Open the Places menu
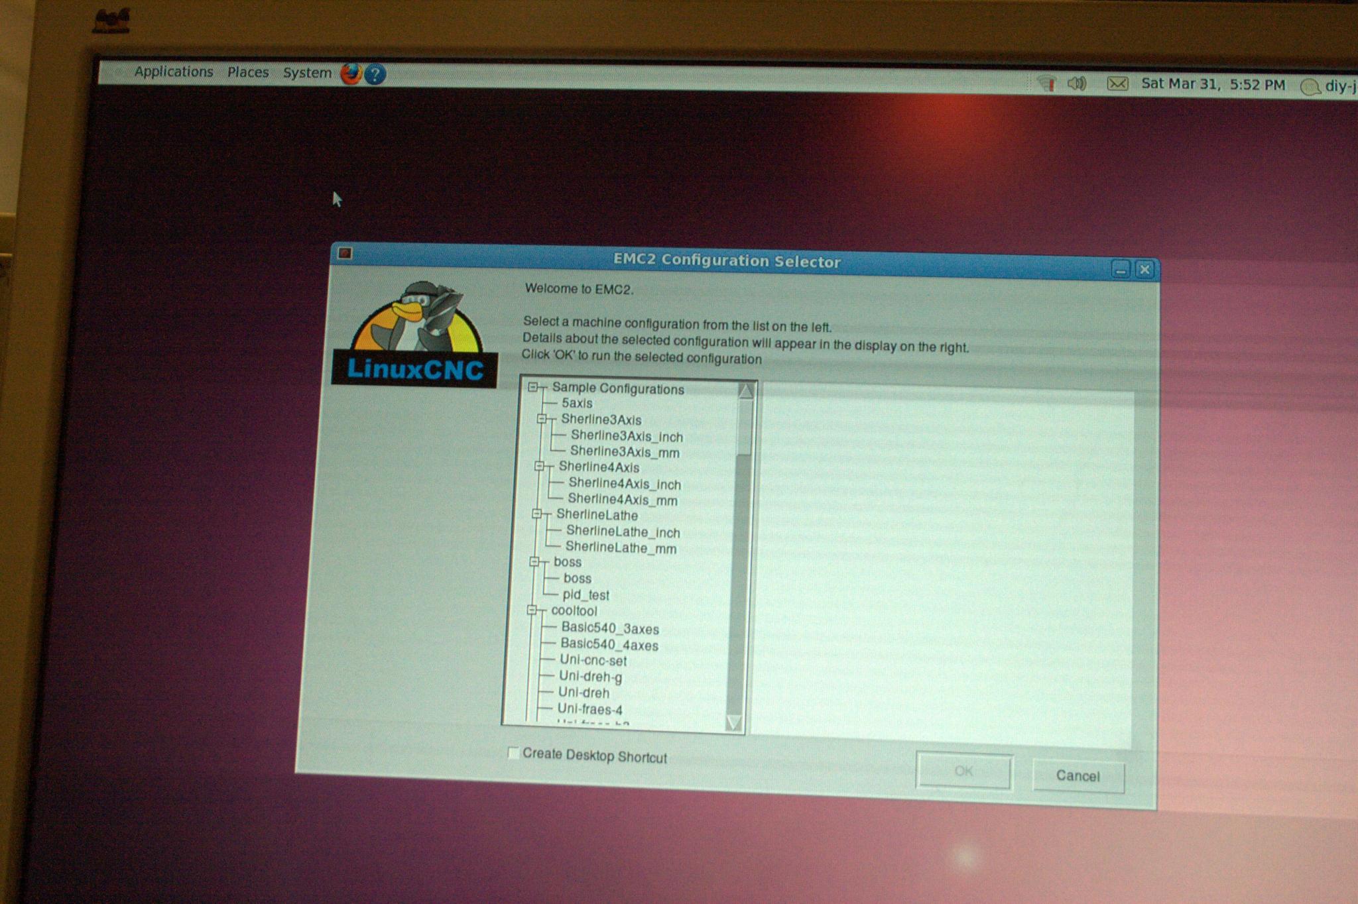The height and width of the screenshot is (904, 1358). point(248,72)
